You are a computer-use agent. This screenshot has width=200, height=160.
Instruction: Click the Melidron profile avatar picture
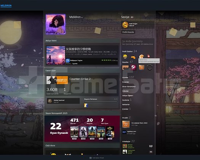[56, 24]
